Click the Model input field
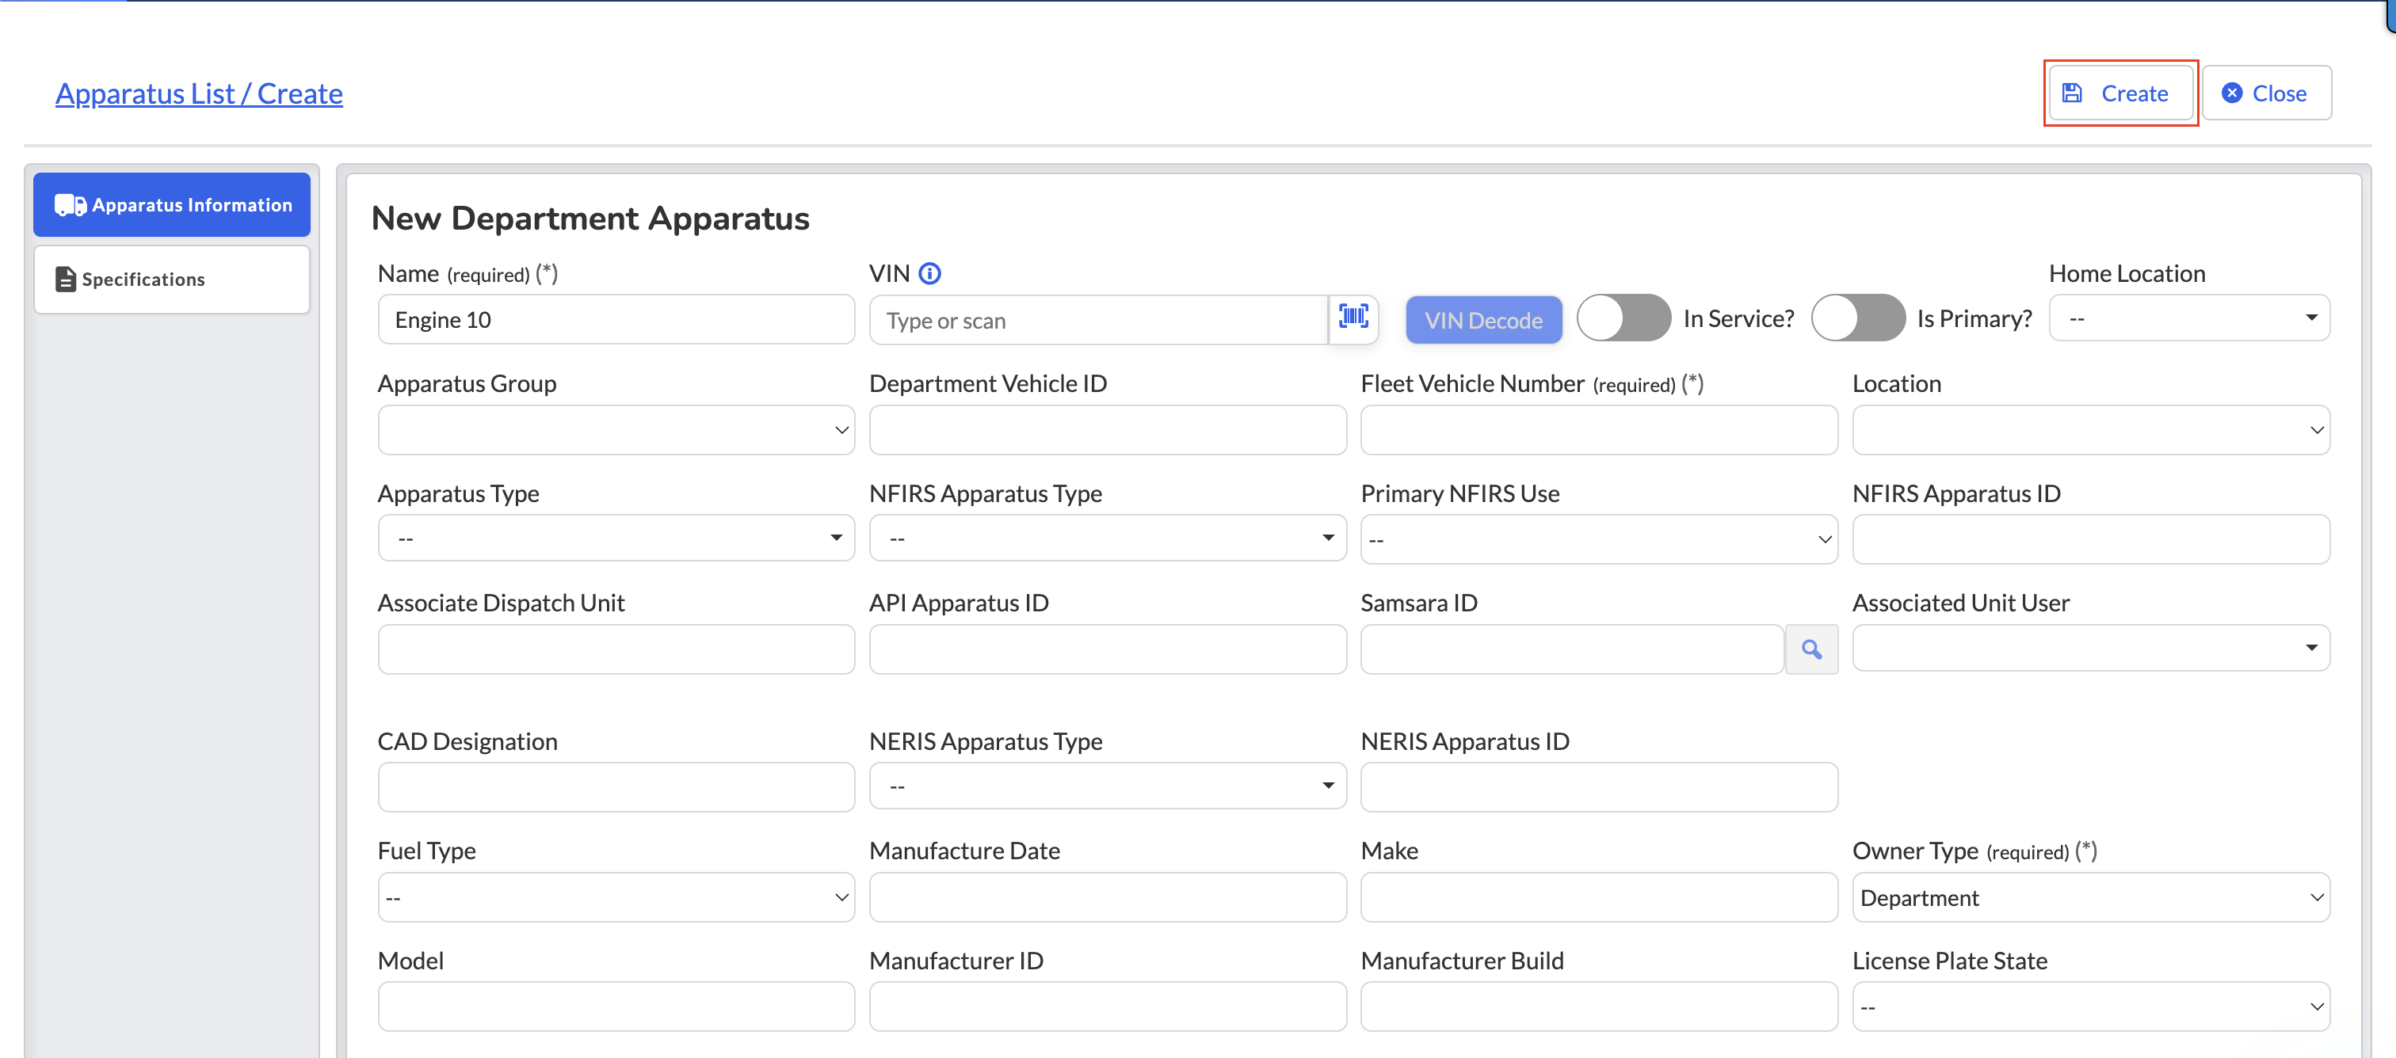Viewport: 2396px width, 1058px height. tap(616, 1007)
